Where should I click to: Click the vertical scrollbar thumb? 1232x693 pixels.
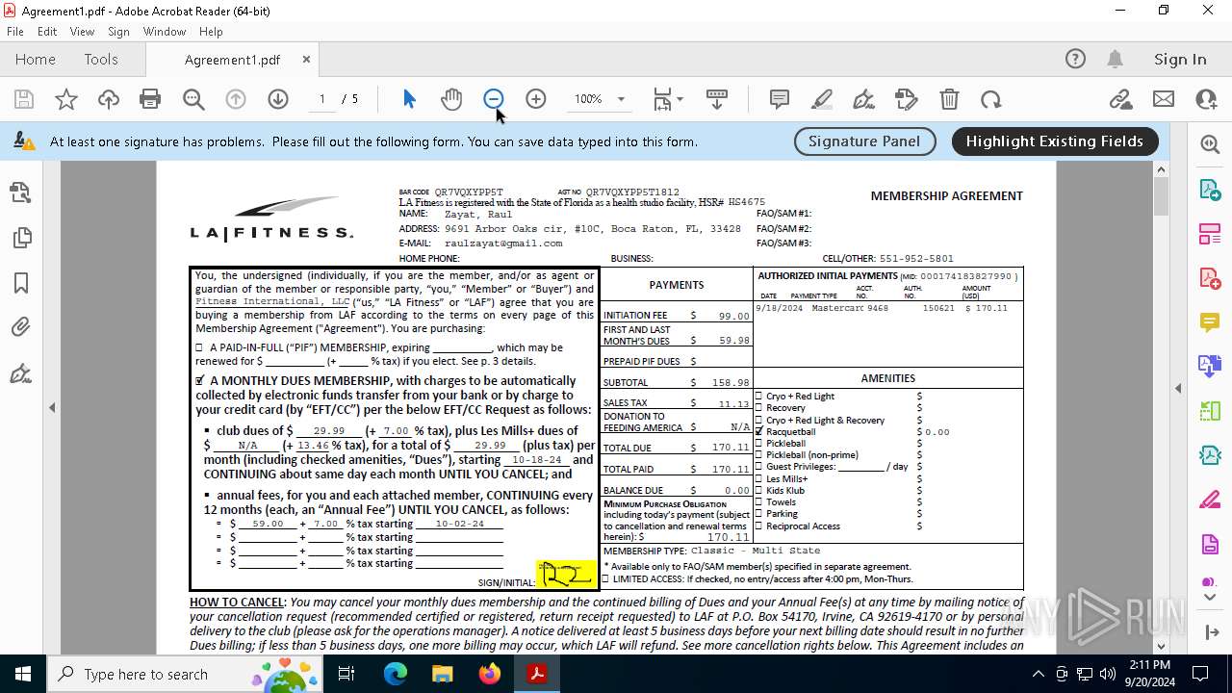pos(1162,197)
